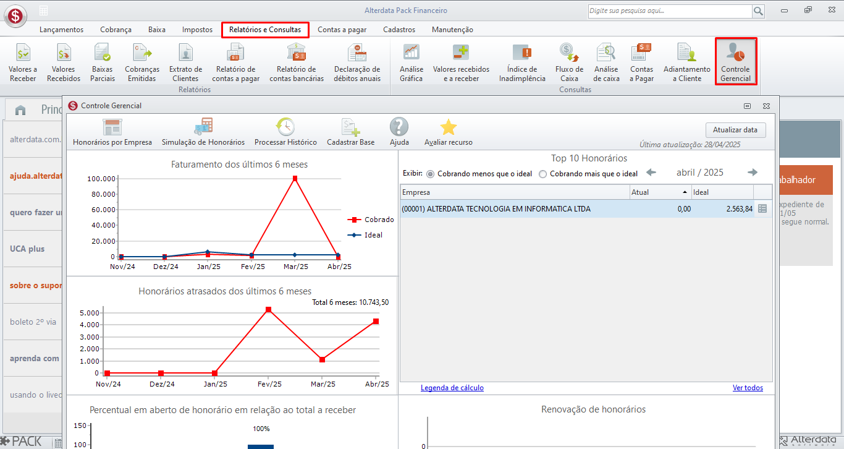Open Simulação de Honorários
Viewport: 844px width, 449px height.
(x=203, y=132)
